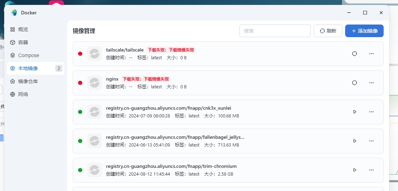Open more options for fallenbagel_jellys image
This screenshot has height=191, width=398.
click(x=371, y=141)
